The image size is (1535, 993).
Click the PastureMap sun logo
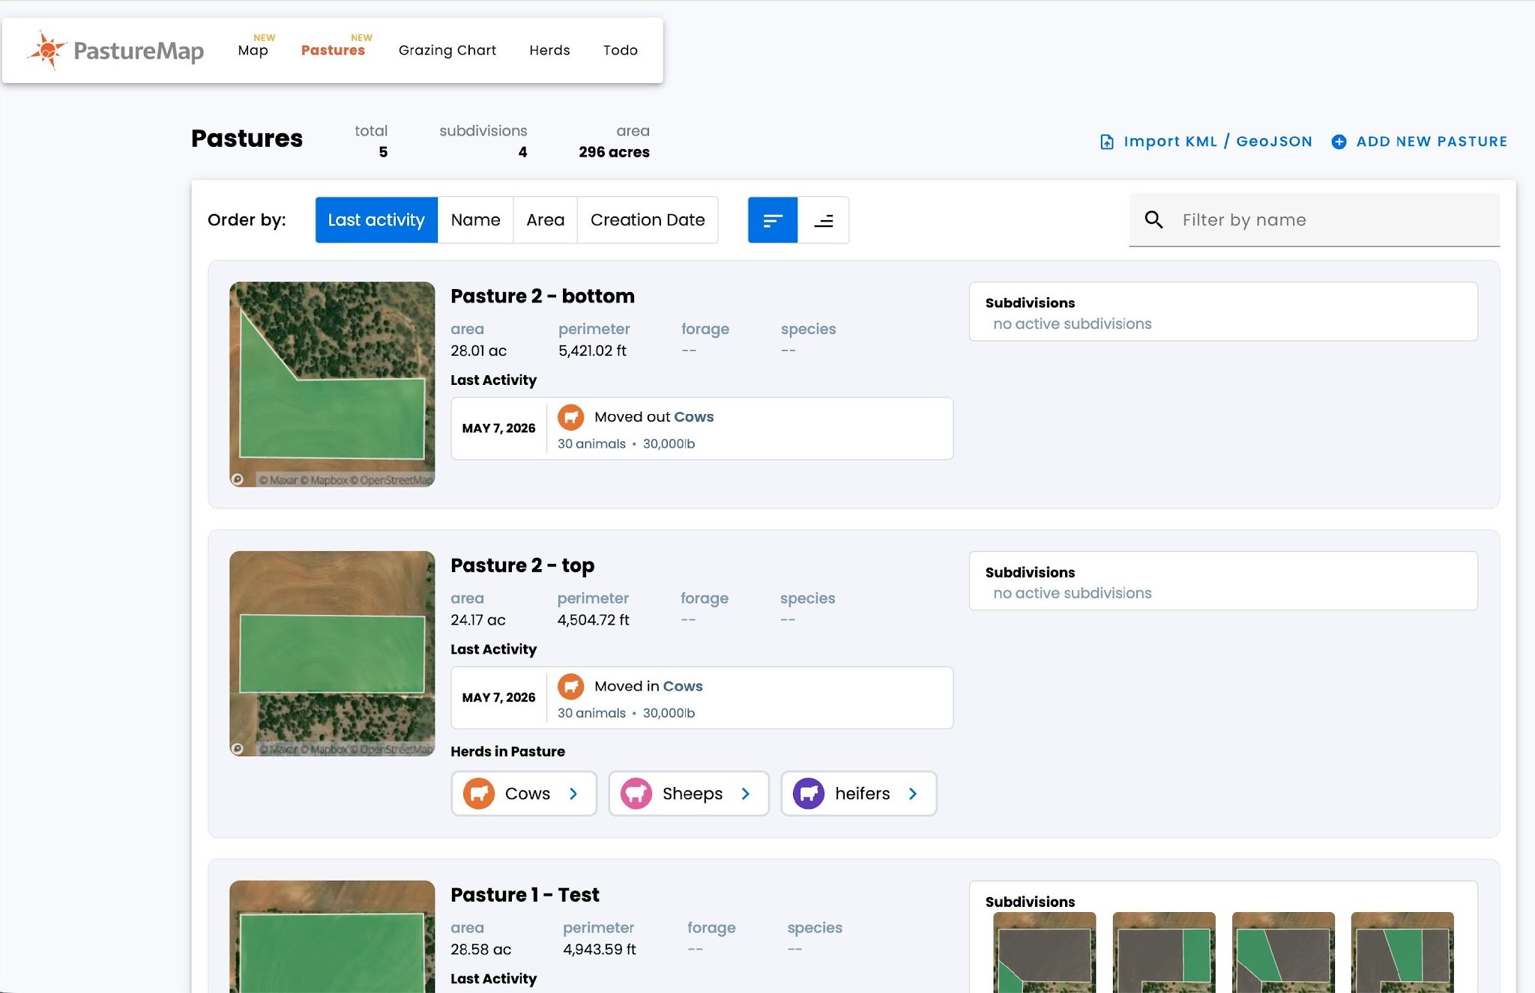click(x=47, y=50)
